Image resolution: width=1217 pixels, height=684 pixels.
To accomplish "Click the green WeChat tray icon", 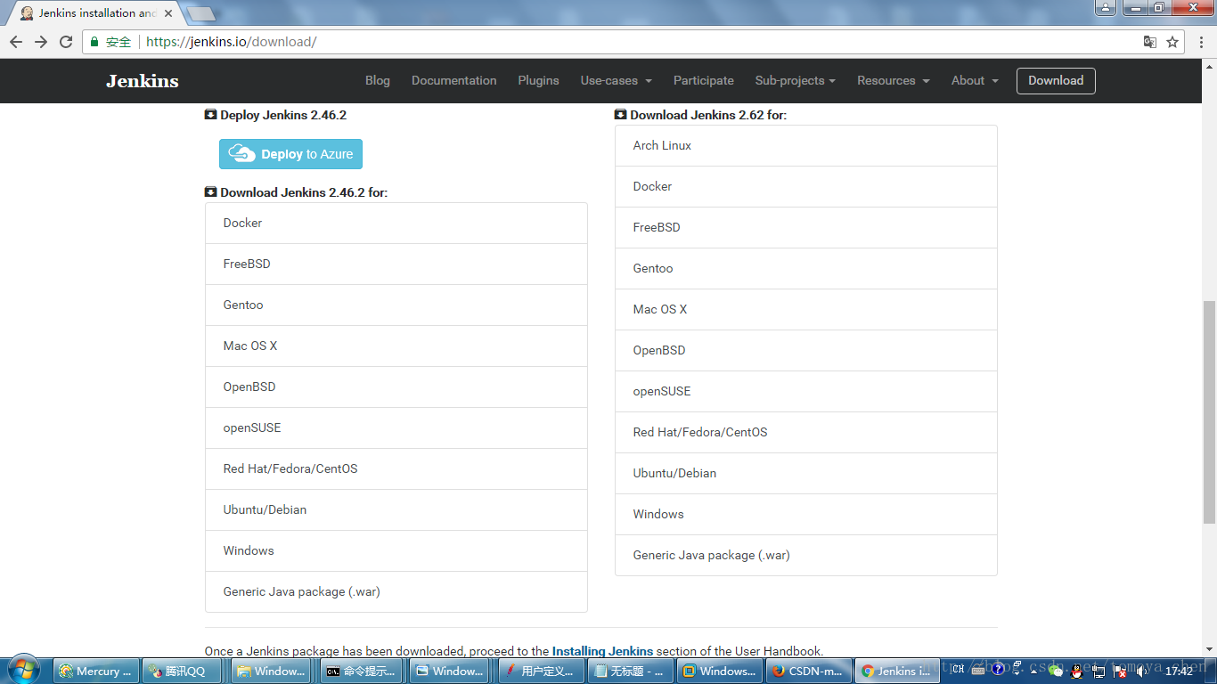I will 1056,671.
